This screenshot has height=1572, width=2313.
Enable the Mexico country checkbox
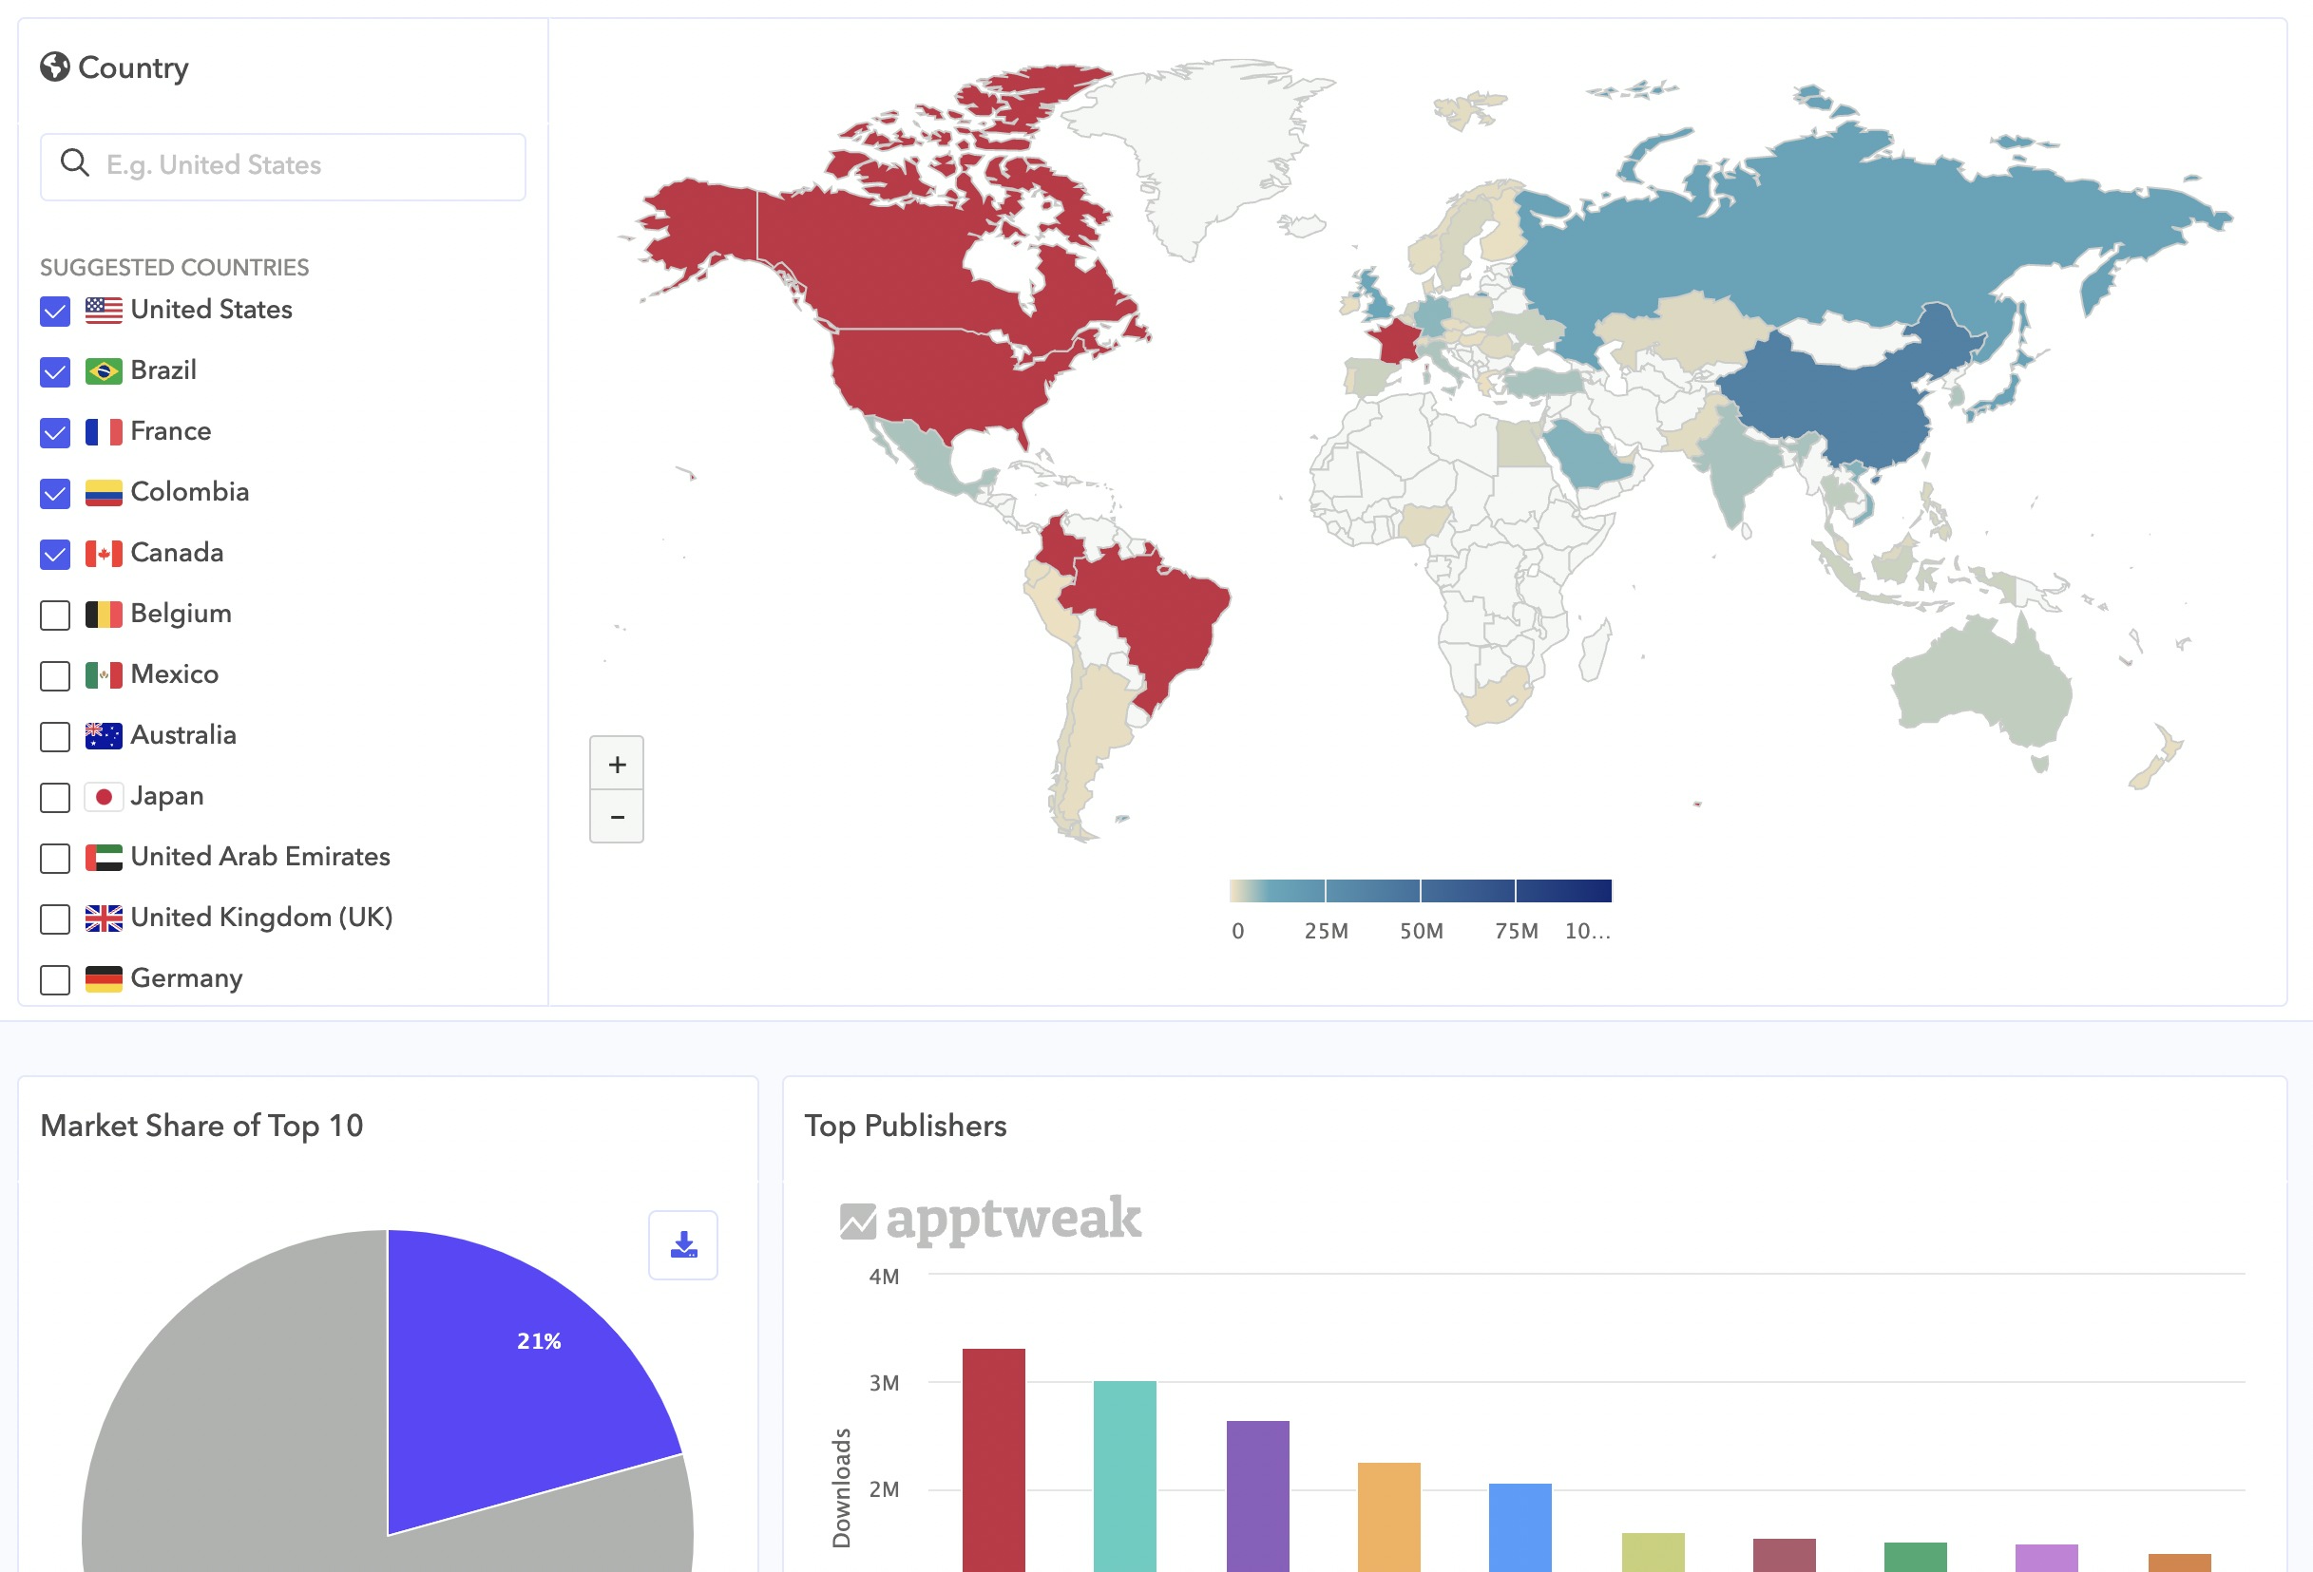[x=55, y=675]
